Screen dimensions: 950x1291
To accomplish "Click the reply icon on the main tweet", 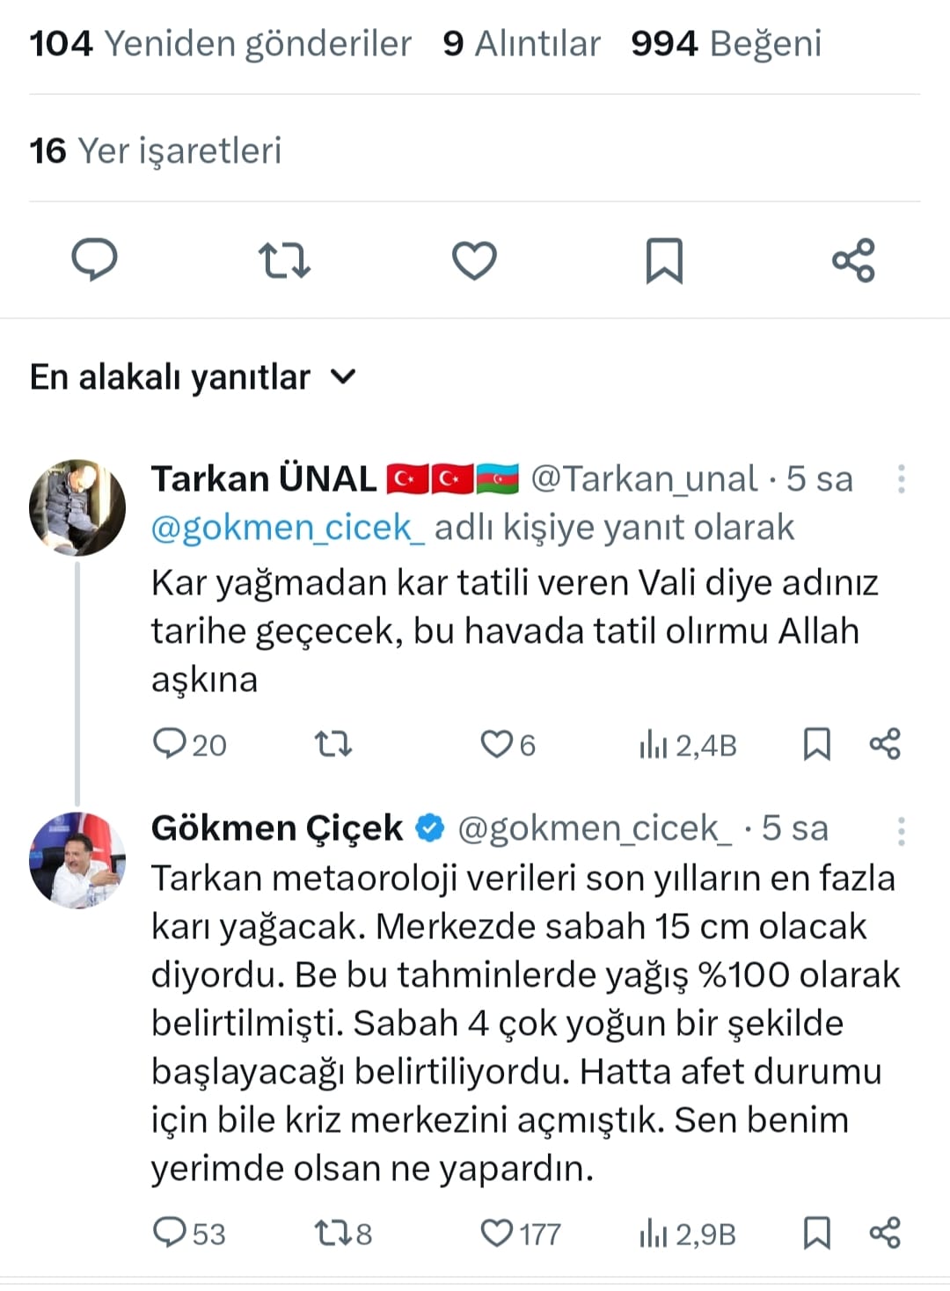I will tap(94, 260).
